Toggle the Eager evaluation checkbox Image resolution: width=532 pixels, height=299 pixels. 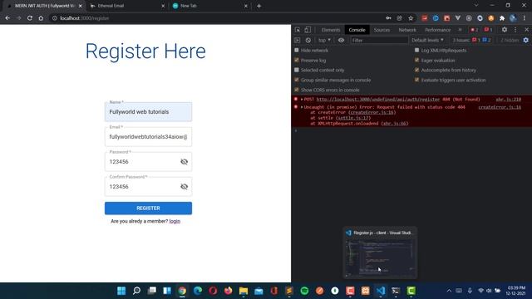pos(417,60)
